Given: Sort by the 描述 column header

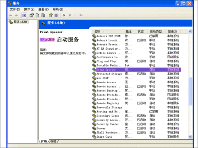Looking at the screenshot, I should point(129,32).
